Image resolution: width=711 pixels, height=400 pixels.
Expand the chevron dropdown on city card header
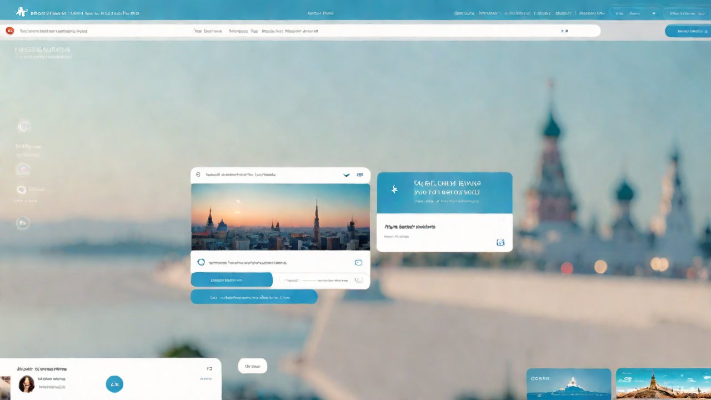347,175
